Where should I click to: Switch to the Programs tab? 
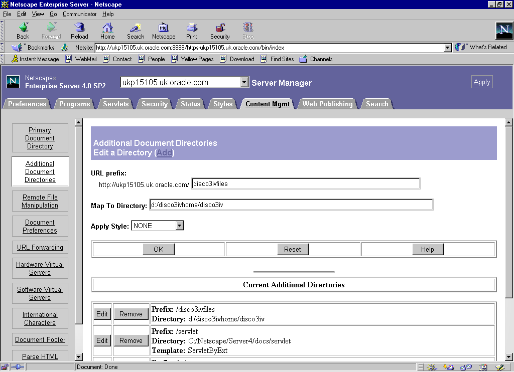[x=74, y=104]
